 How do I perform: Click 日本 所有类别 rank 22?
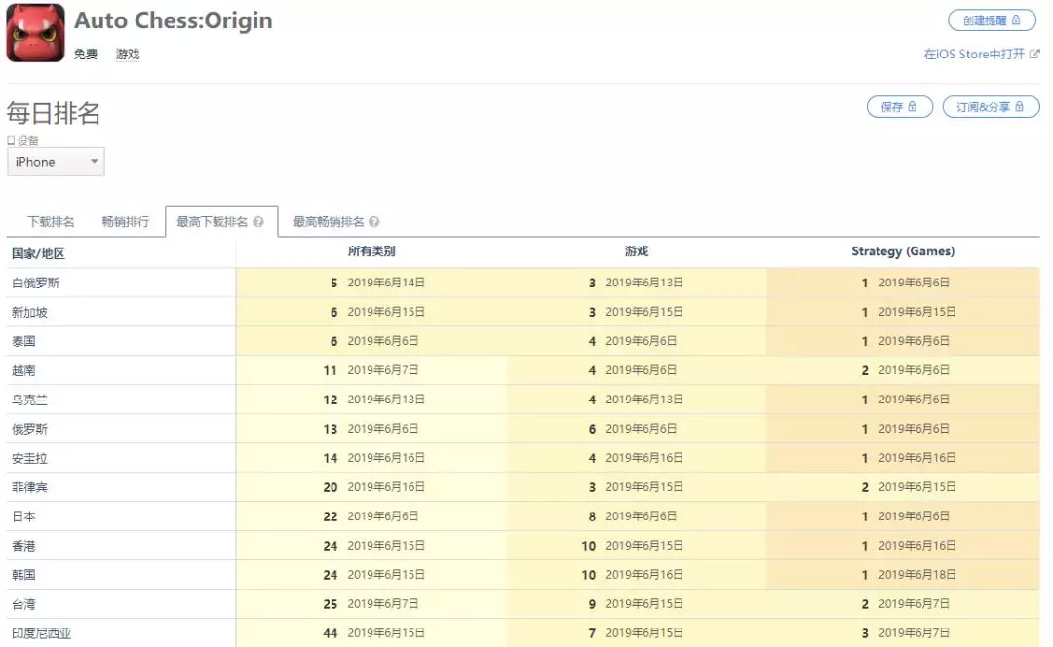click(x=331, y=516)
